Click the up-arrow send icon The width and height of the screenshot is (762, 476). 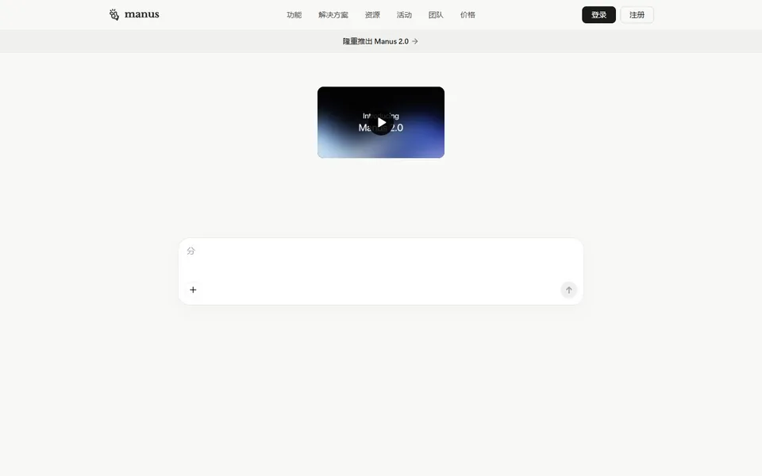[x=568, y=290]
